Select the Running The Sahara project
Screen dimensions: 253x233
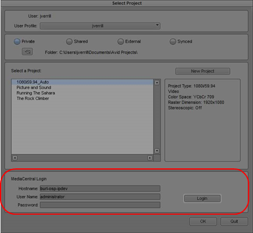(82, 93)
